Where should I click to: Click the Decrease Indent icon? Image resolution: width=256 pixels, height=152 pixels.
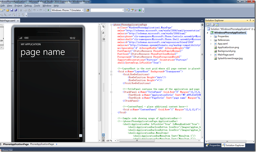click(19, 15)
